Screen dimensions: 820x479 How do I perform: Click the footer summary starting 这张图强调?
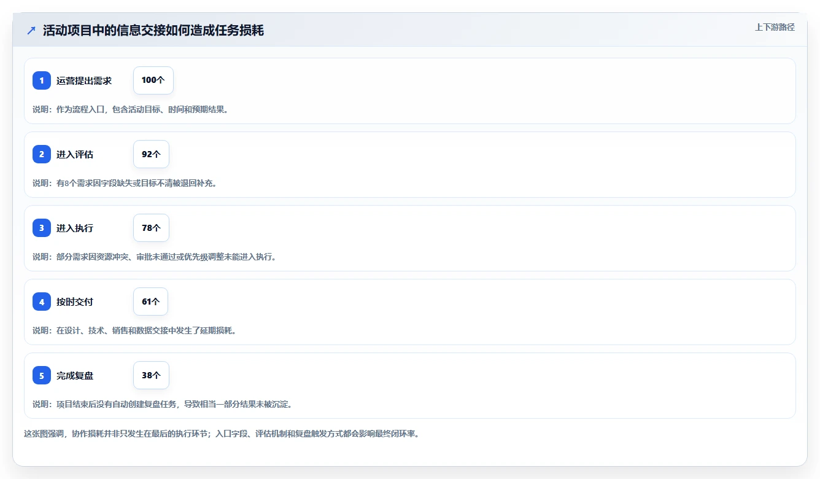[x=222, y=434]
